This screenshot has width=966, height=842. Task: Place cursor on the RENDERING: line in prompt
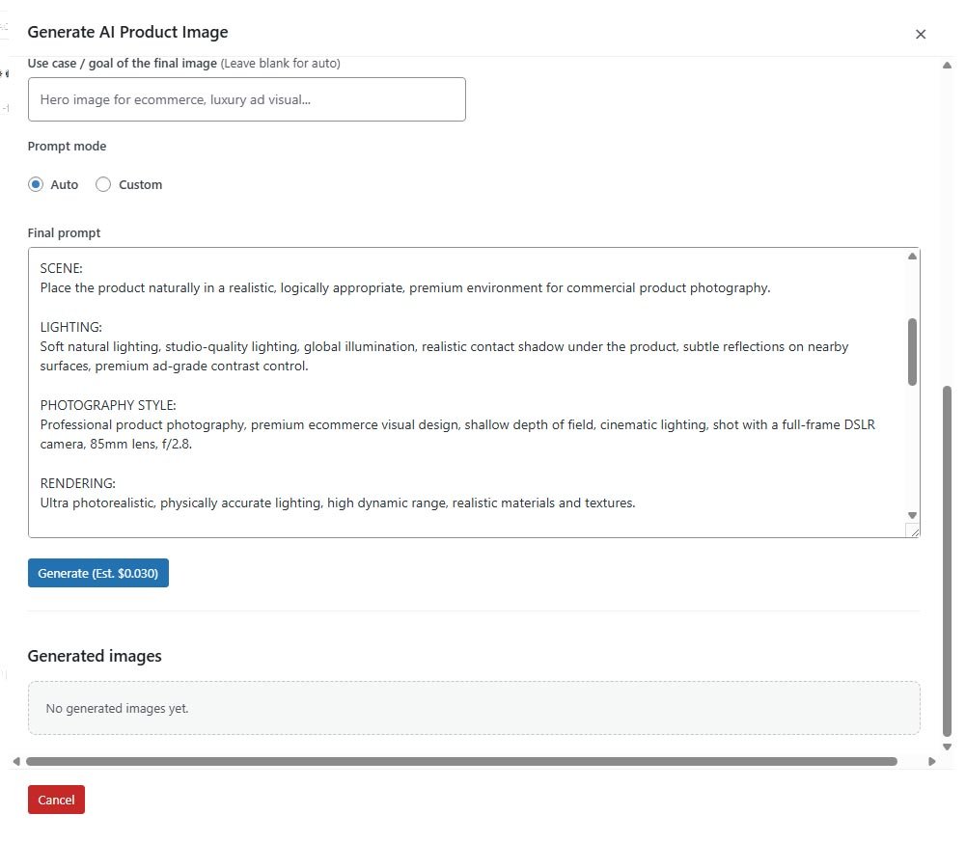click(78, 483)
